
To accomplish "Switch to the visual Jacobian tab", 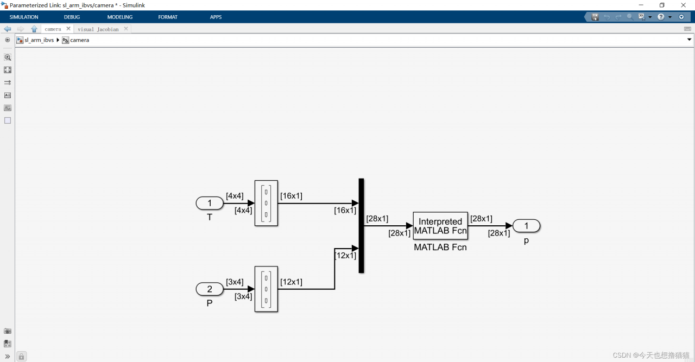I will (x=98, y=29).
